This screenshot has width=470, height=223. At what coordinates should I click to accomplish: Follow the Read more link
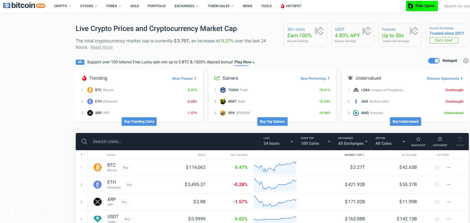102,47
